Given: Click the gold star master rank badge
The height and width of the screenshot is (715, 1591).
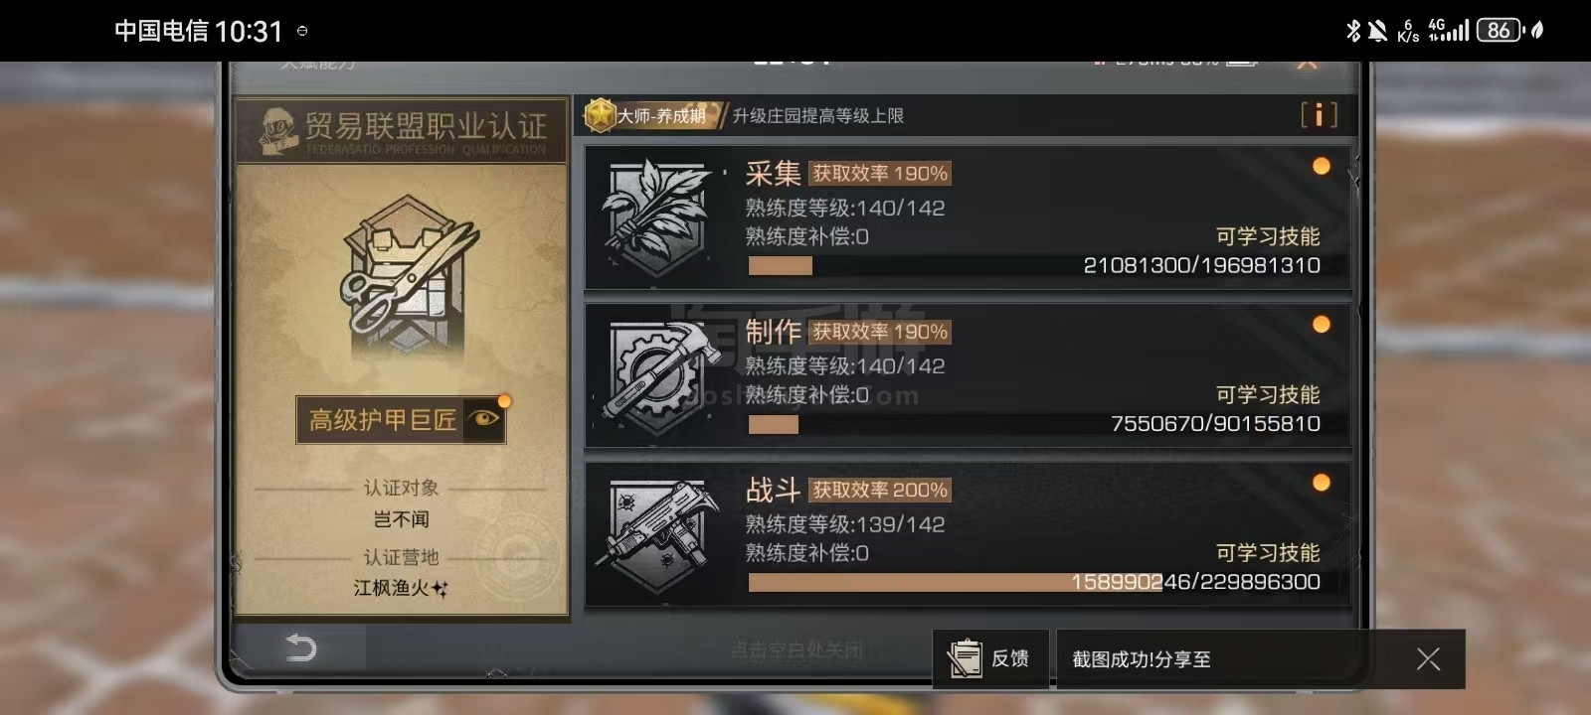Looking at the screenshot, I should pyautogui.click(x=600, y=115).
